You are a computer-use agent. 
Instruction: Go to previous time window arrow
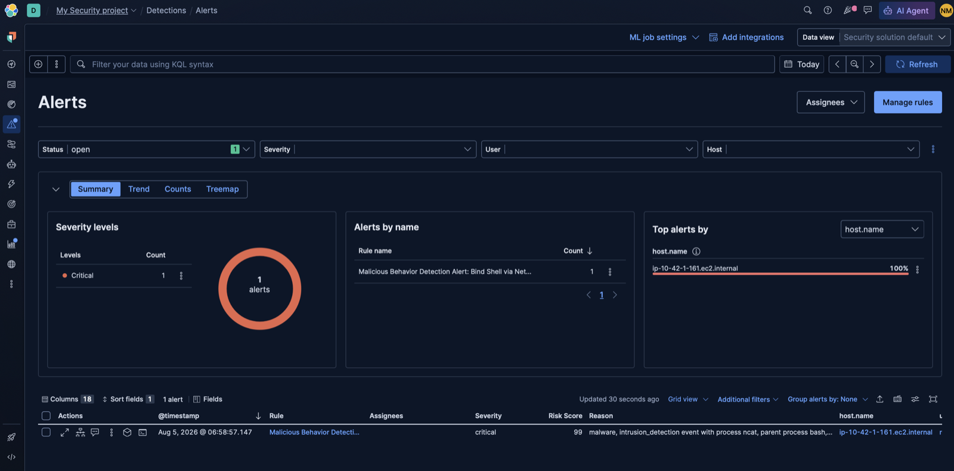tap(837, 64)
